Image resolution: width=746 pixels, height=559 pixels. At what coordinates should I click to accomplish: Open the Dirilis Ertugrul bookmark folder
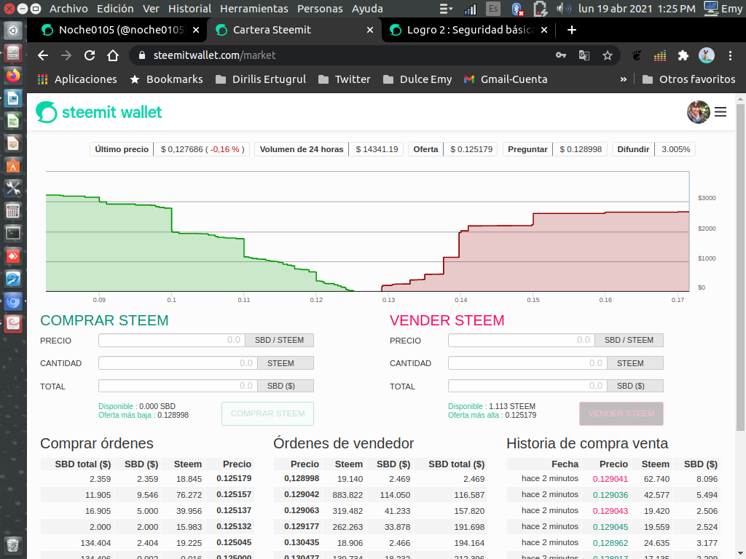261,79
